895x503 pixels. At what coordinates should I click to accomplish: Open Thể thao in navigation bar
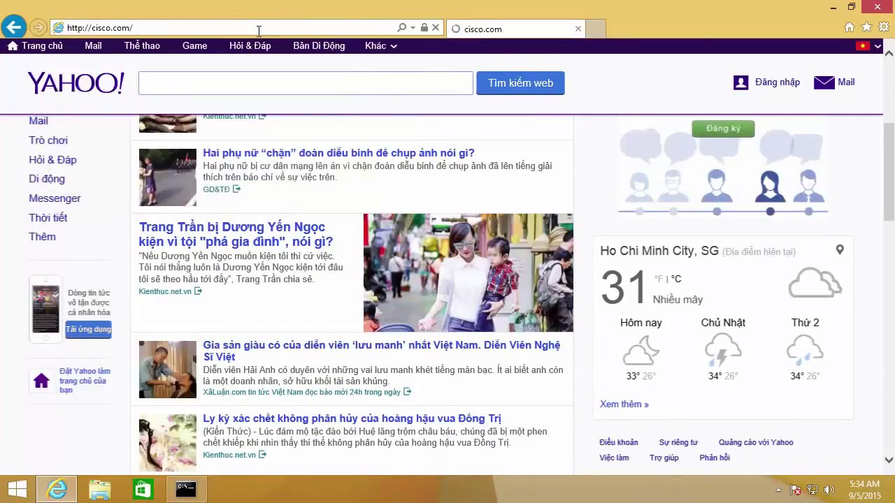point(142,45)
